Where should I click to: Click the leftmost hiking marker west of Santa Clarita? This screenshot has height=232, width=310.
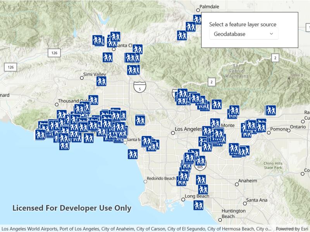point(98,40)
